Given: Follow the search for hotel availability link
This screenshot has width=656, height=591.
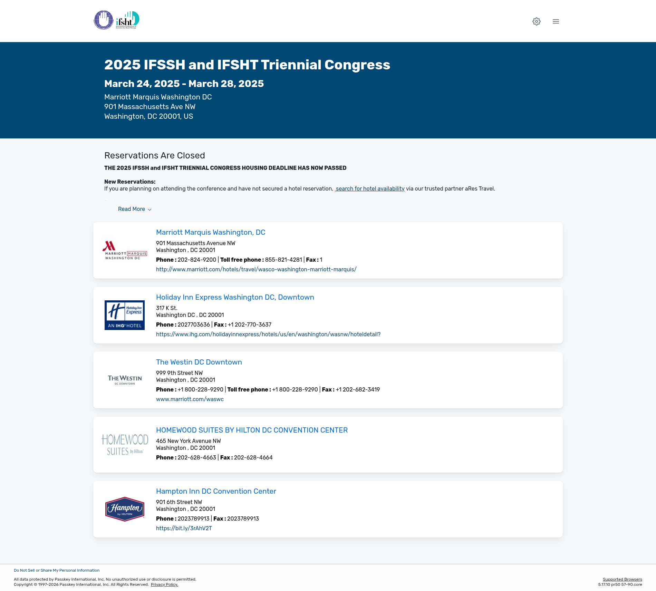Looking at the screenshot, I should (370, 189).
